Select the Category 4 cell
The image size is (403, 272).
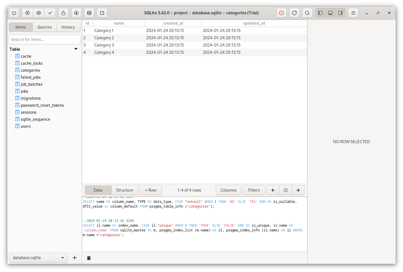119,52
